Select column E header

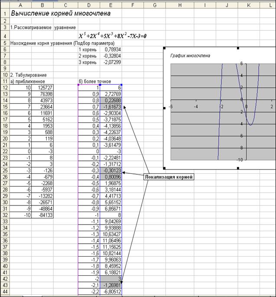[111, 5]
